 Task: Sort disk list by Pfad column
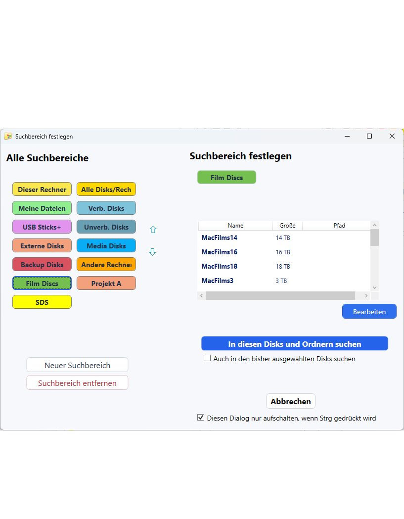[336, 226]
